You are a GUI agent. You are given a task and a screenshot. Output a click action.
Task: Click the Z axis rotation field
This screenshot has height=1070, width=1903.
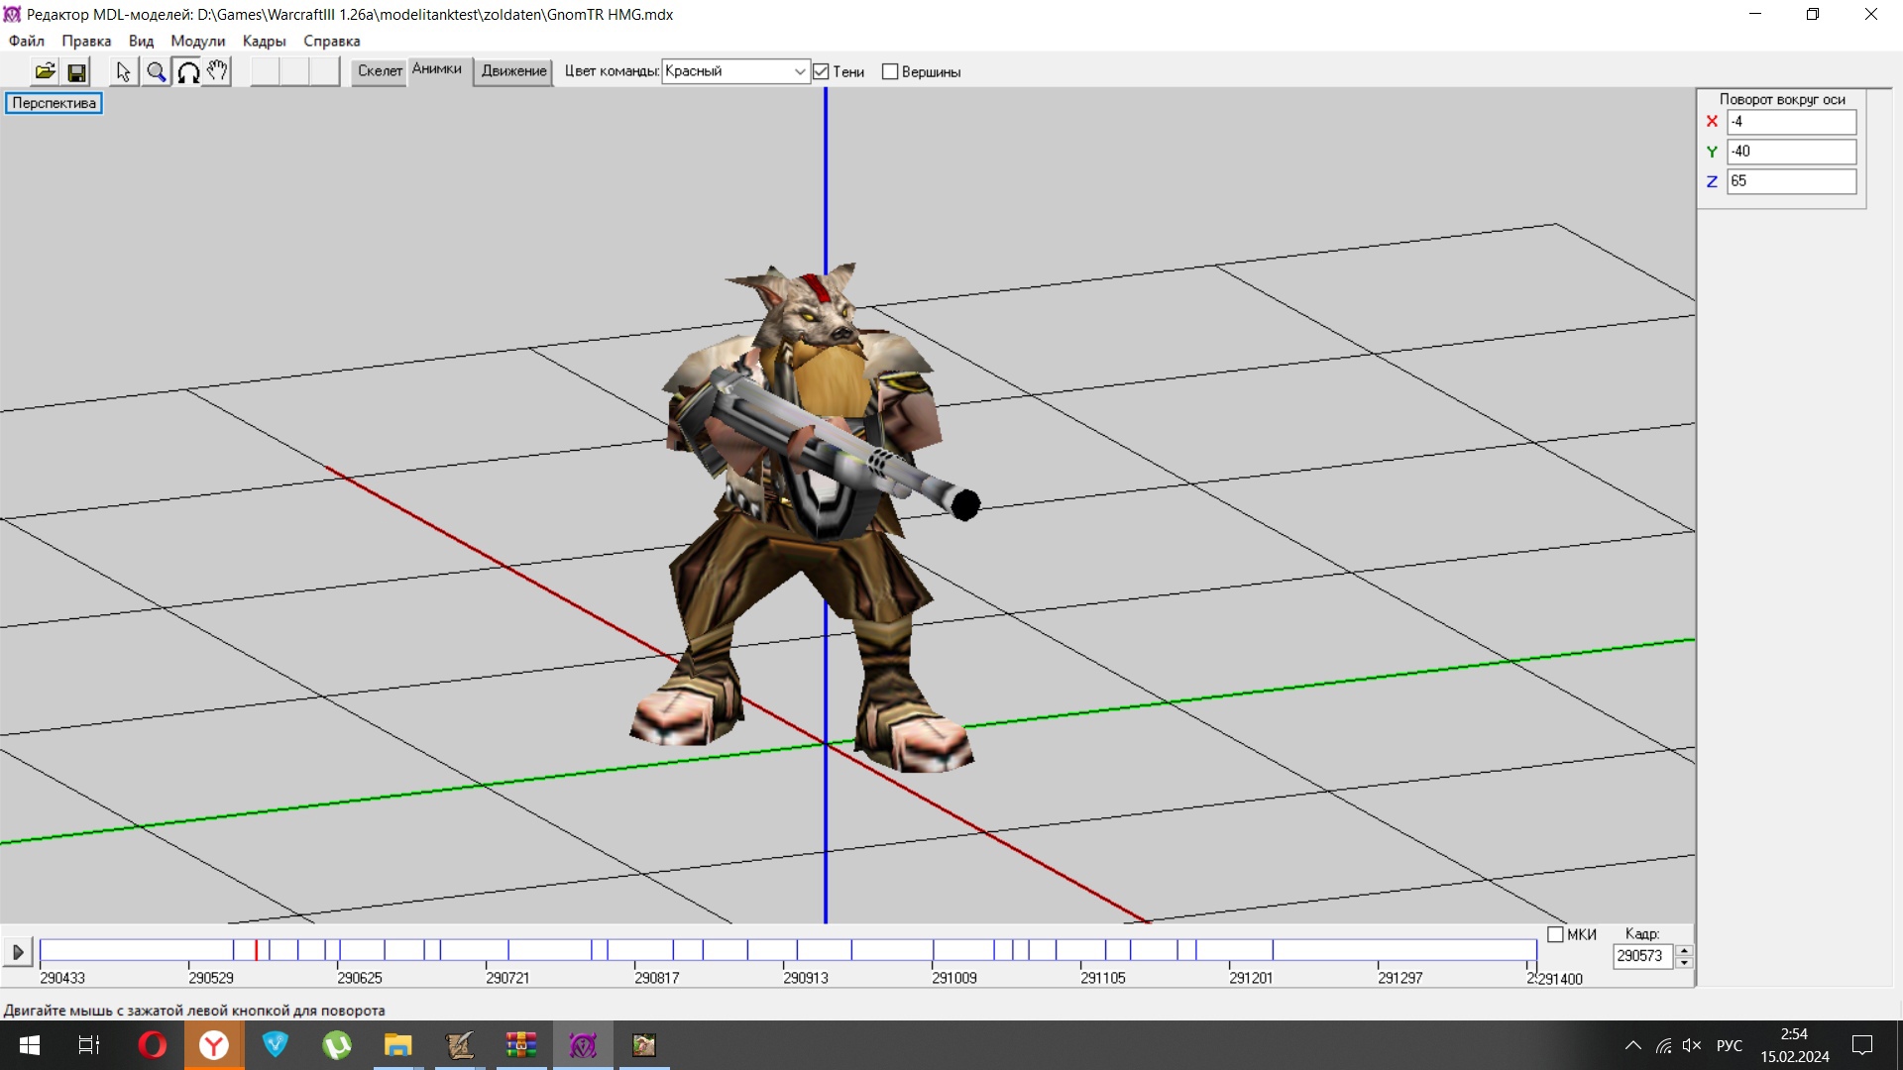click(x=1790, y=181)
